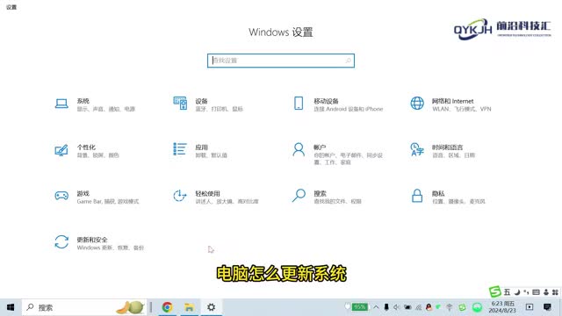Click the 时间和语言 title text
Screen dimensions: 562x316
447,147
